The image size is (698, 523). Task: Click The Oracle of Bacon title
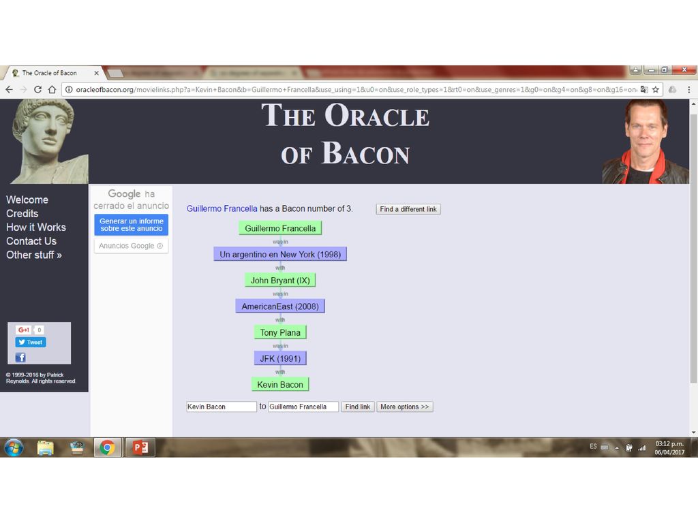(345, 133)
